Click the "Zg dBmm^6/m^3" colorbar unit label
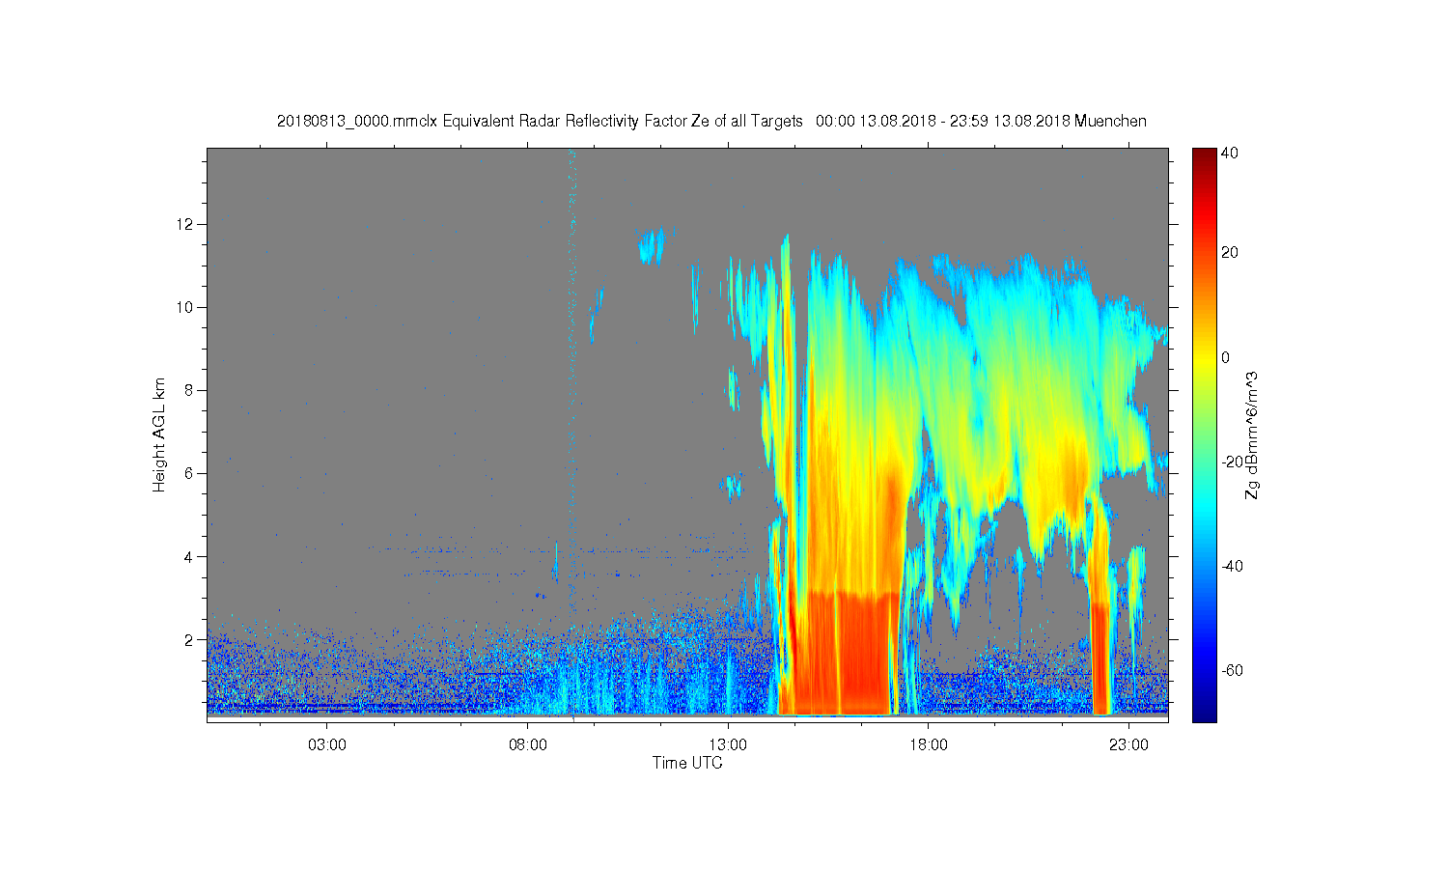 (x=1253, y=434)
